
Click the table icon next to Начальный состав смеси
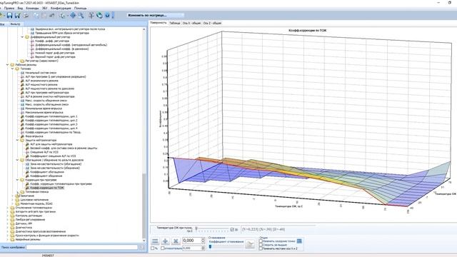pos(22,73)
